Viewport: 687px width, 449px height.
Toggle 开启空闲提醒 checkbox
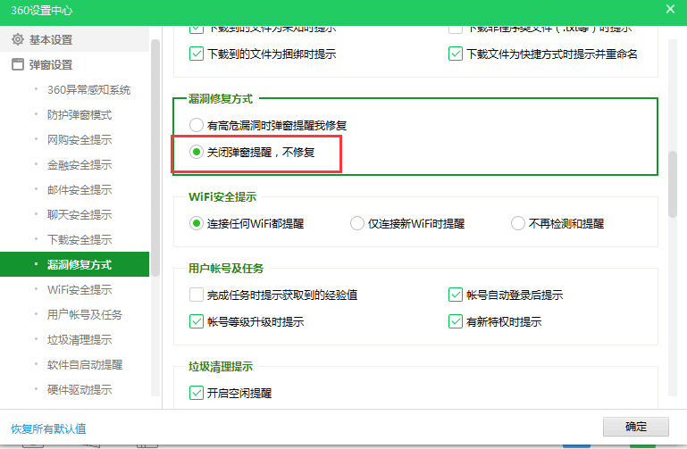click(197, 393)
